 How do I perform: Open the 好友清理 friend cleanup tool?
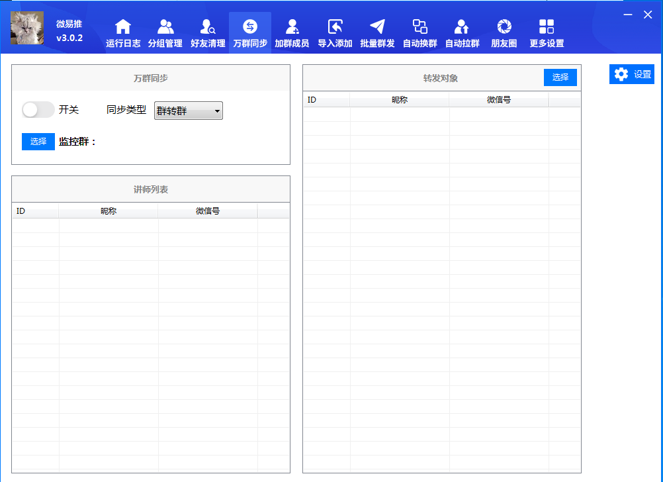point(208,31)
